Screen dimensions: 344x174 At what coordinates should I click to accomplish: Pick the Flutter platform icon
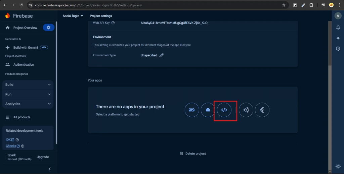(x=262, y=110)
